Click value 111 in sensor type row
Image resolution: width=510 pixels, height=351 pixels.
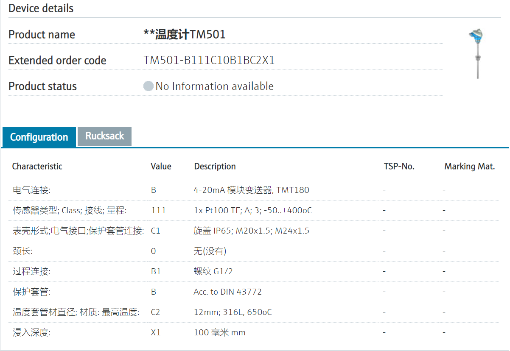158,211
